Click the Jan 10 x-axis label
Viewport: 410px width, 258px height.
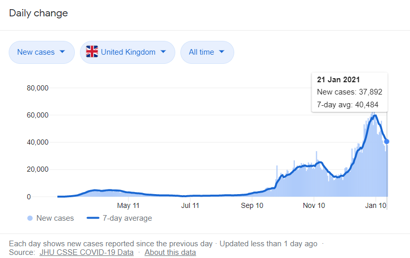tap(376, 206)
